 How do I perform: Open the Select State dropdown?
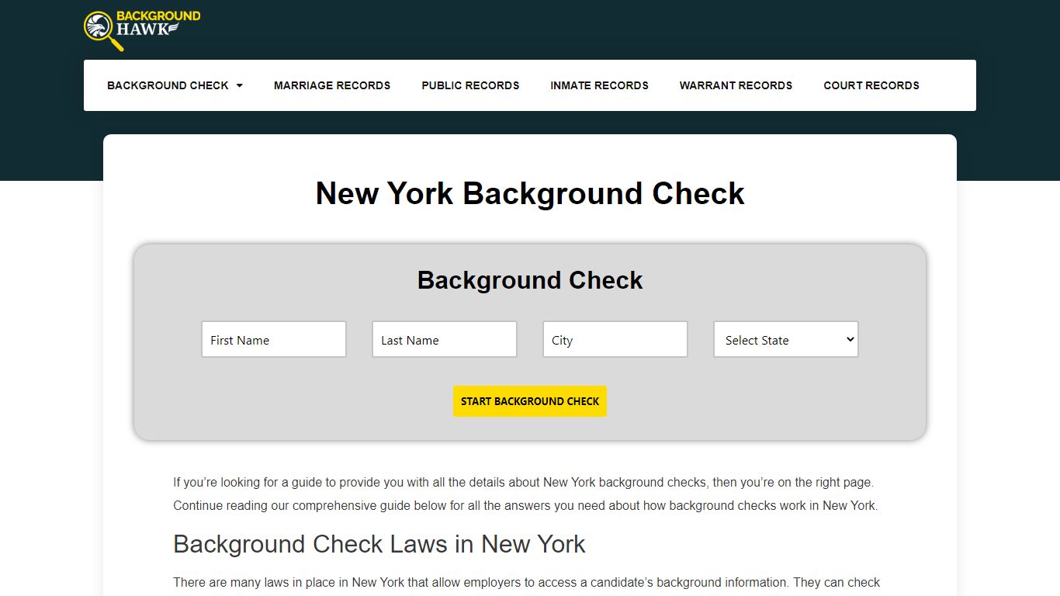point(786,339)
